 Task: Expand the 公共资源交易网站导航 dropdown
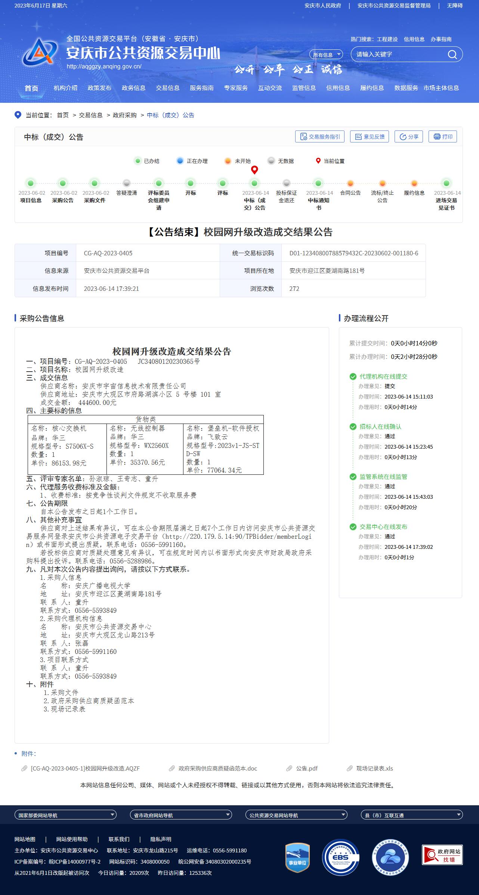[x=296, y=815]
